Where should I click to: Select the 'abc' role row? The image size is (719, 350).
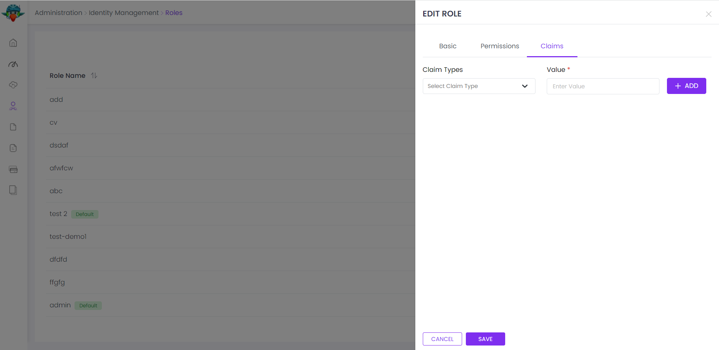point(230,191)
